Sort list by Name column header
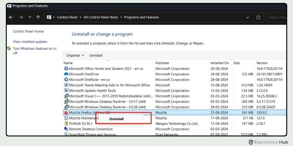 pyautogui.click(x=68, y=63)
